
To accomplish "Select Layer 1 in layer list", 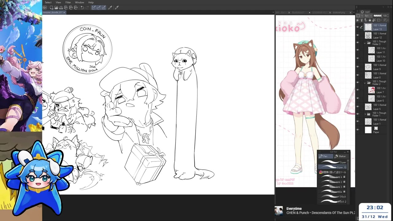I will [375, 122].
